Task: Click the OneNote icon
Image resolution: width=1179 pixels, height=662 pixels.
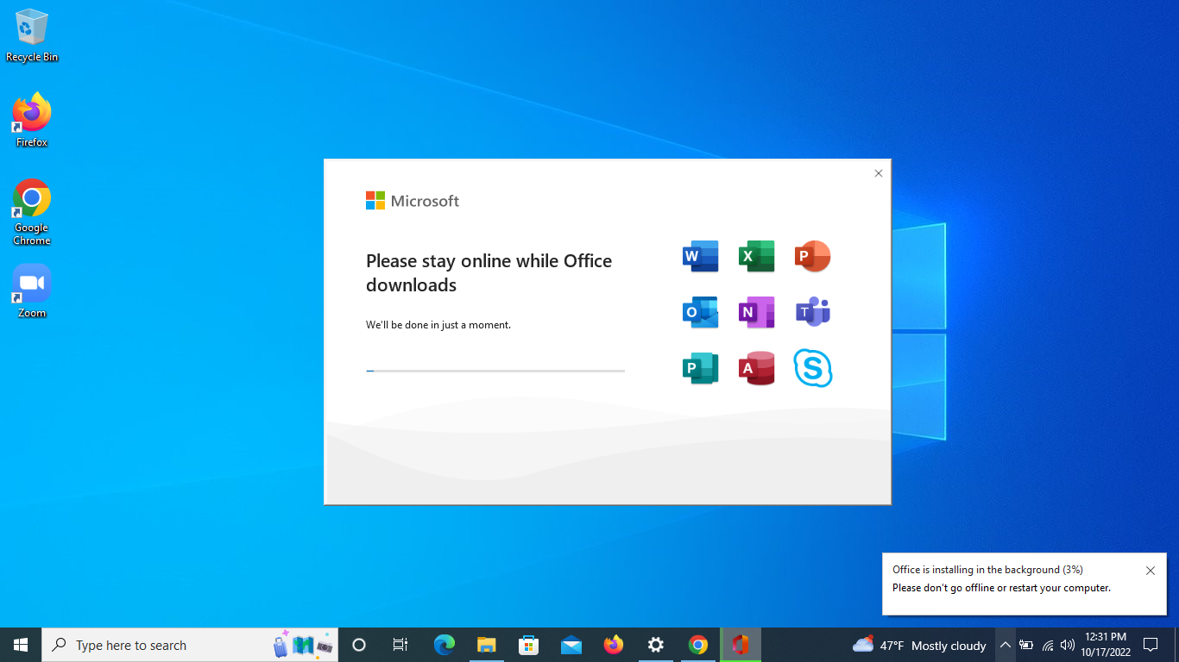Action: [x=756, y=312]
